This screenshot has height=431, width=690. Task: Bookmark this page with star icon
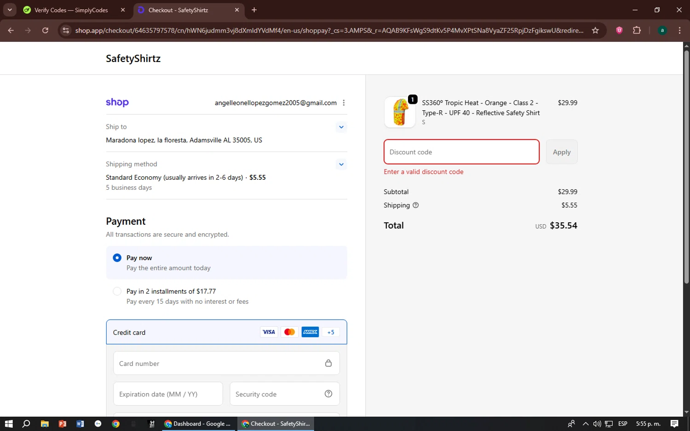[x=595, y=30]
